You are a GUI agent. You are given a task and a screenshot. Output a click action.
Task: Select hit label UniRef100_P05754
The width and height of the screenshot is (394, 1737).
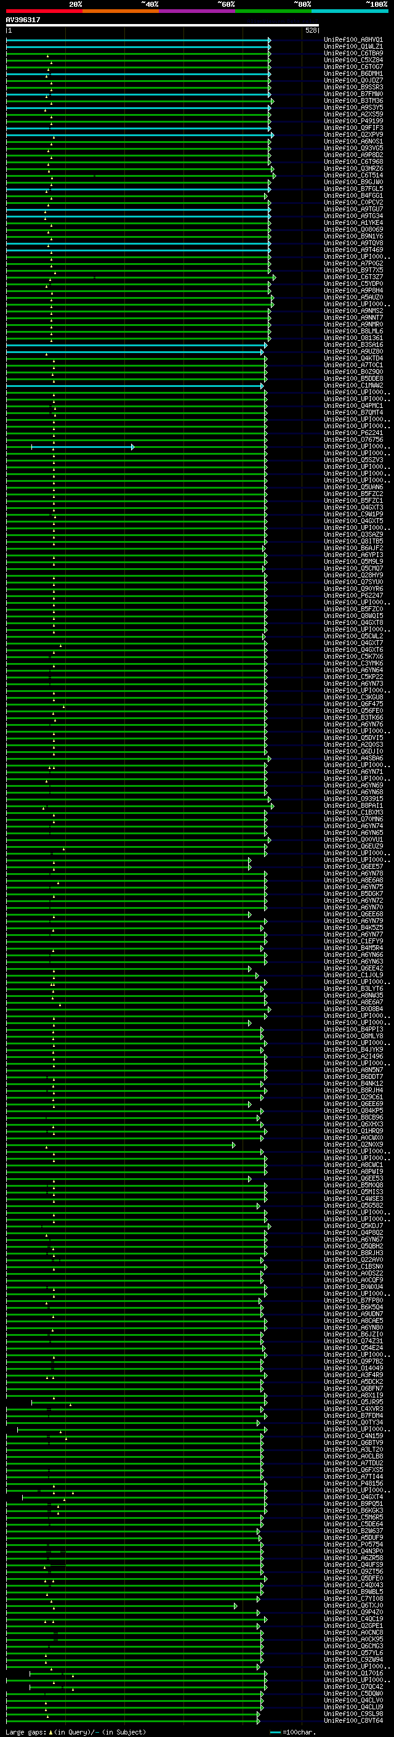pyautogui.click(x=353, y=1544)
